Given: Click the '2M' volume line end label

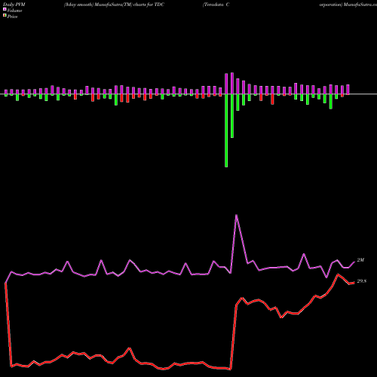Looking at the screenshot, I should pyautogui.click(x=360, y=260).
